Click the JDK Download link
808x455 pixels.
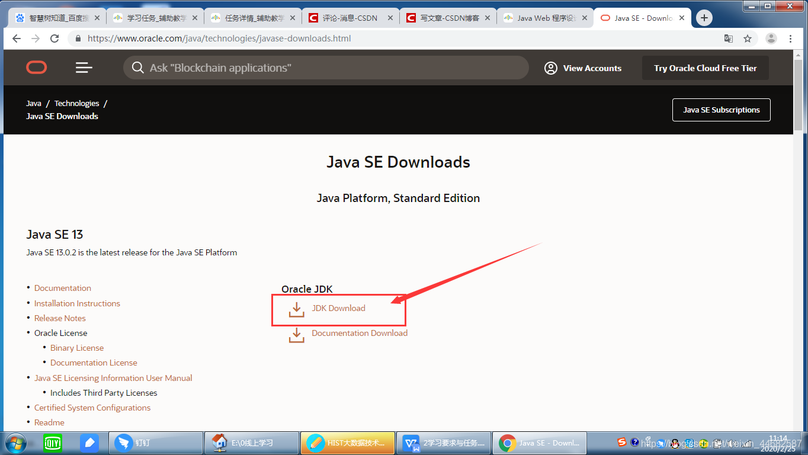click(x=338, y=308)
